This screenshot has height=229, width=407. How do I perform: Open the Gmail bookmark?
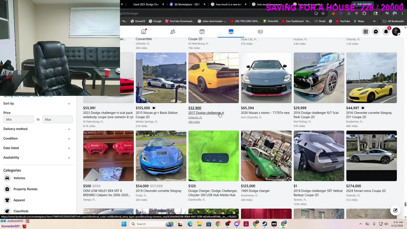[x=319, y=21]
